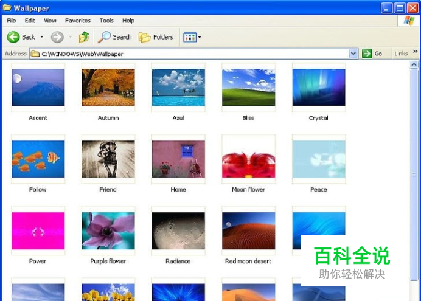The width and height of the screenshot is (421, 301).
Task: Open the View menu
Action: [x=50, y=21]
